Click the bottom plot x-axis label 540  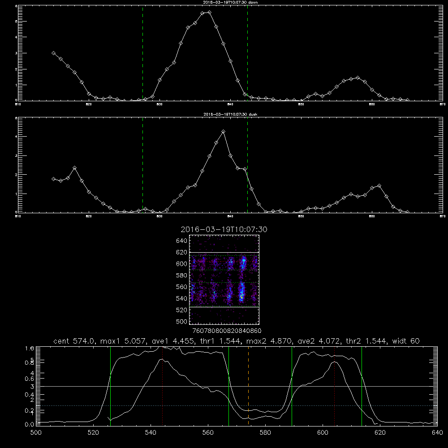(x=151, y=433)
